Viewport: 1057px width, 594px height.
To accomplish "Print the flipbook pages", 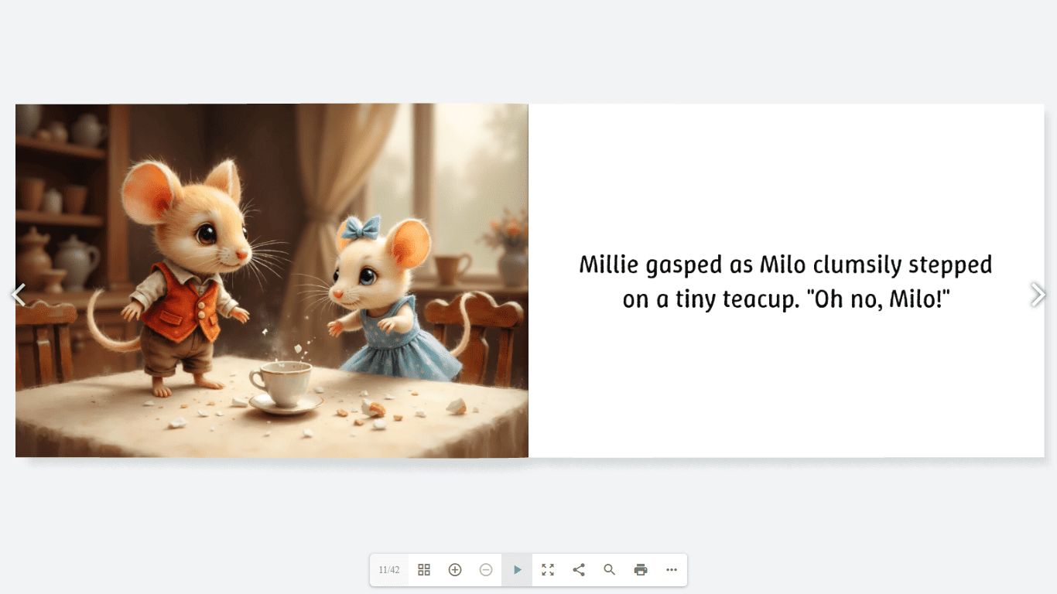I will tap(641, 570).
